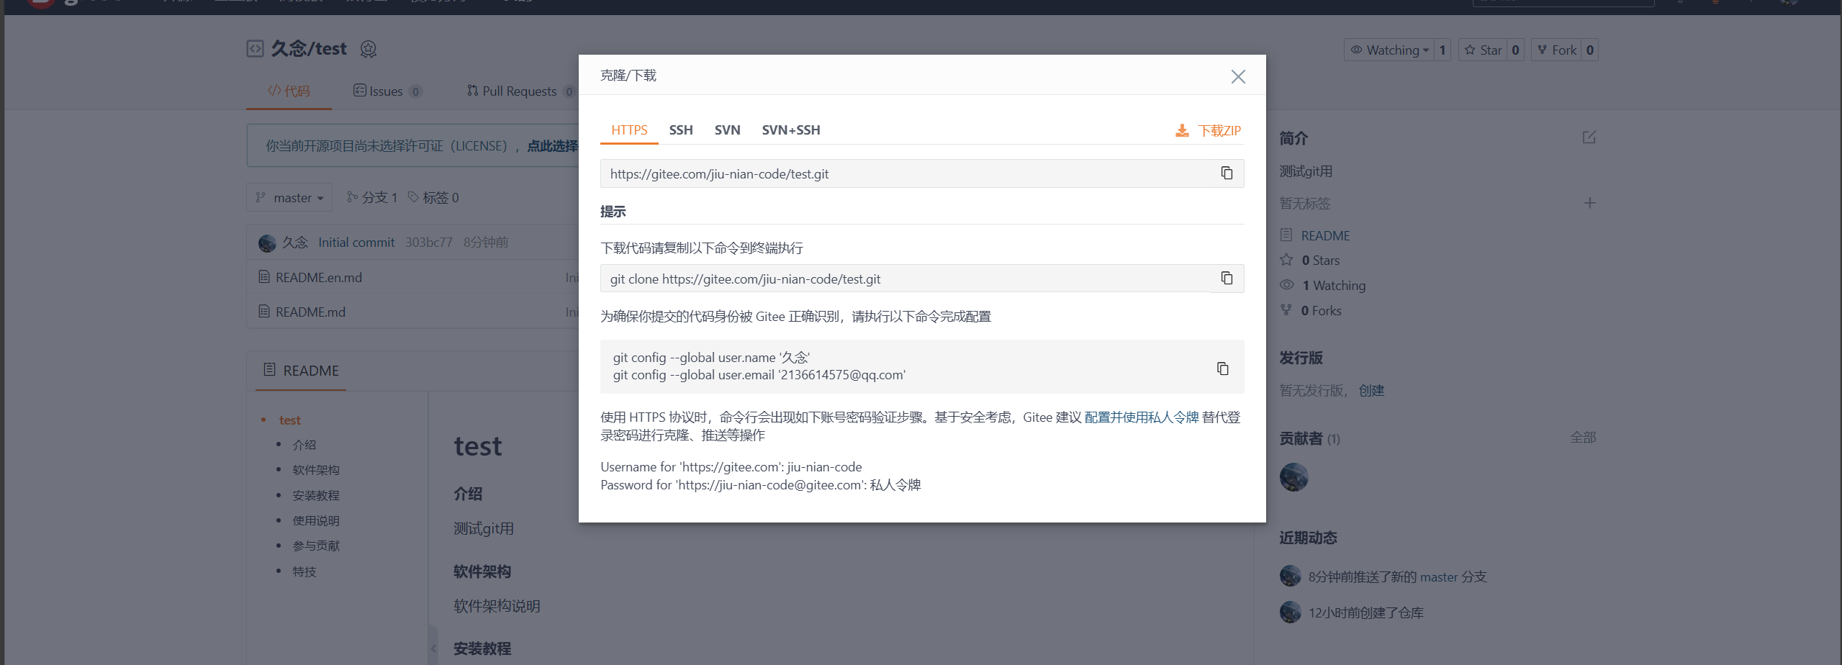The height and width of the screenshot is (665, 1842).
Task: Jump to 介绍 in README outline
Action: 304,445
